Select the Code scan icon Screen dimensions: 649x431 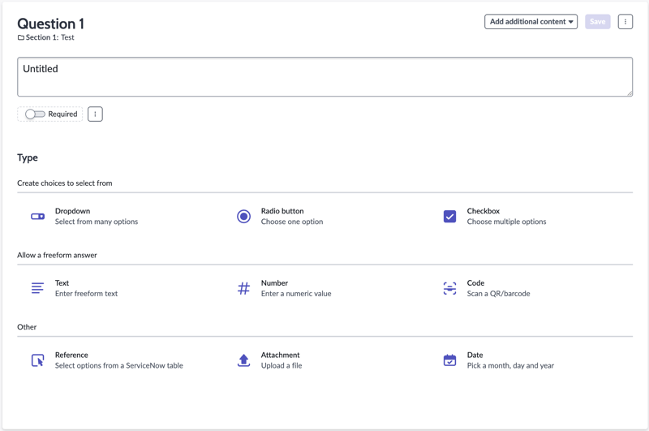(x=450, y=288)
